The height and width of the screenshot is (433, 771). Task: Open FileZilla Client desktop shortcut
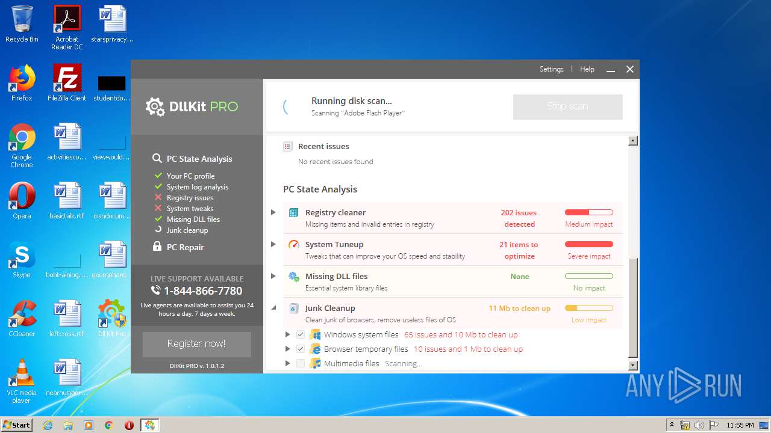point(67,83)
